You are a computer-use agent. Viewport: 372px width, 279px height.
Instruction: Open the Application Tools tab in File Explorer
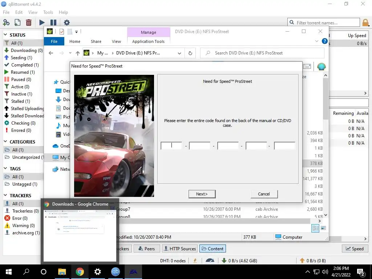click(x=148, y=41)
